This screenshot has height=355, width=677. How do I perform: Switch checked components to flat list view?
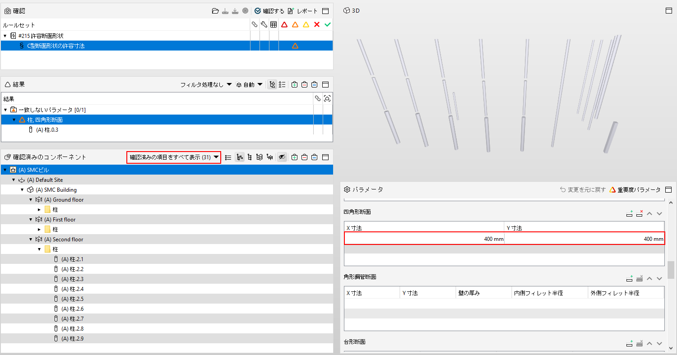[228, 157]
